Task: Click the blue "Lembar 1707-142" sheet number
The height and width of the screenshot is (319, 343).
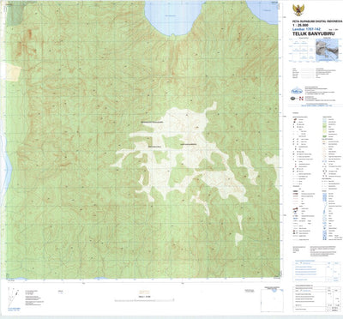Action: [307, 29]
